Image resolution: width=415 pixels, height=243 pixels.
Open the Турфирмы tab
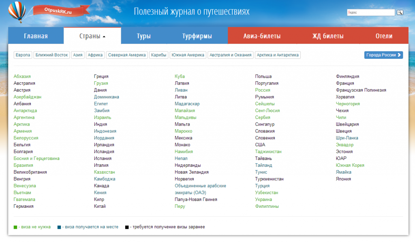click(x=197, y=36)
